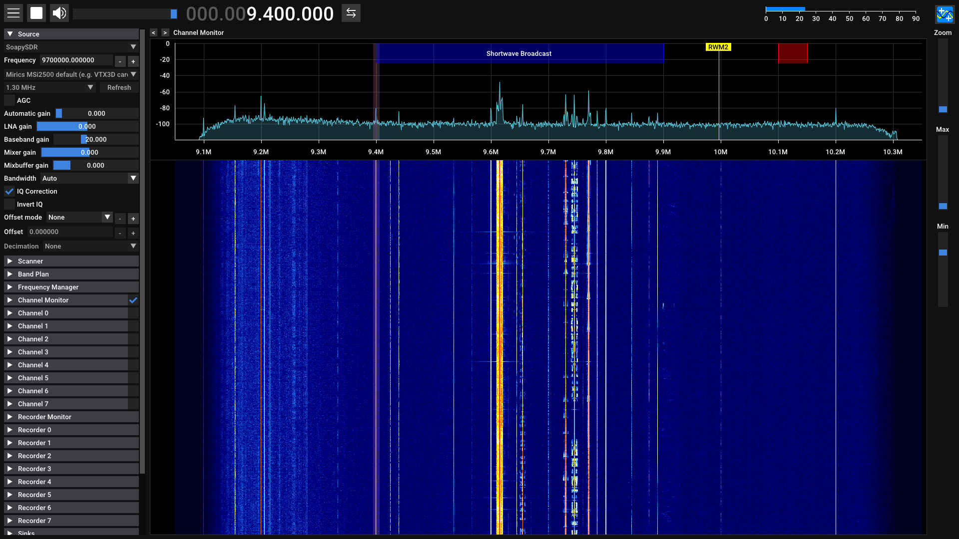The image size is (959, 539).
Task: Mute audio with the speaker icon
Action: (59, 13)
